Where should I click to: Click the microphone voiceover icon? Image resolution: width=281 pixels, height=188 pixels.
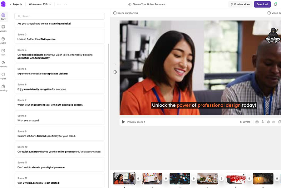263,122
